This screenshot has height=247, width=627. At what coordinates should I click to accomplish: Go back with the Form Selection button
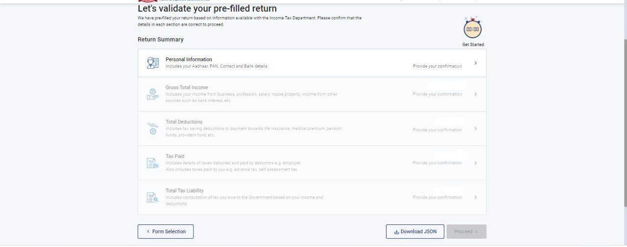tap(166, 232)
